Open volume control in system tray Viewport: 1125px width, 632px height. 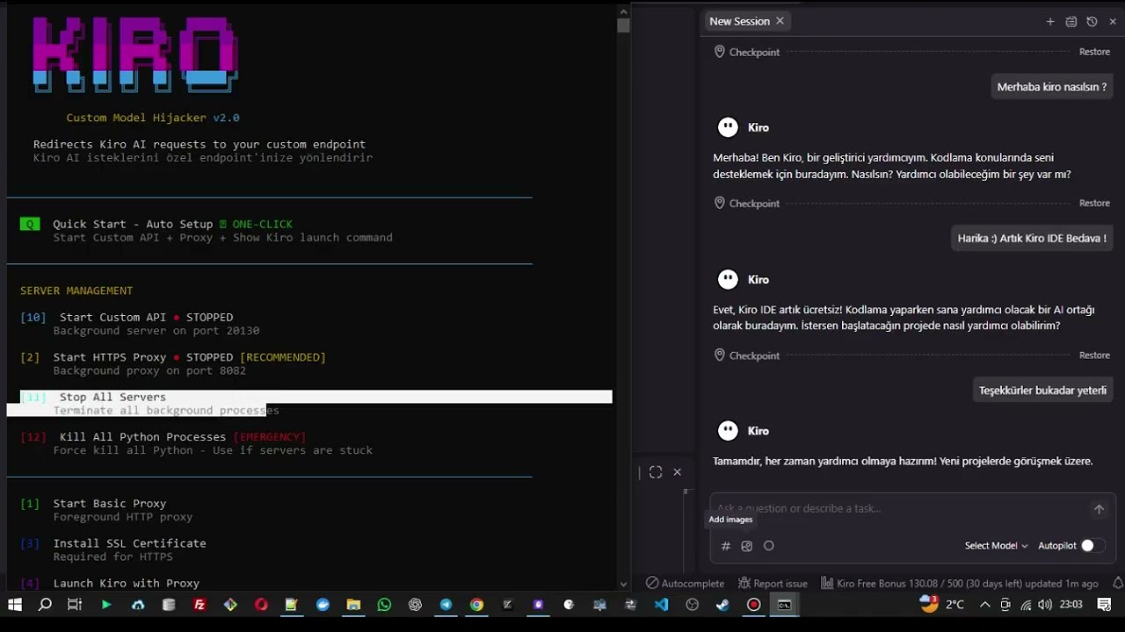click(1044, 605)
